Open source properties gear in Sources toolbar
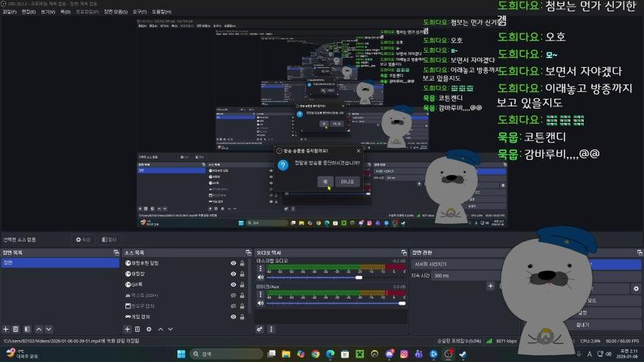This screenshot has height=362, width=644. (148, 330)
